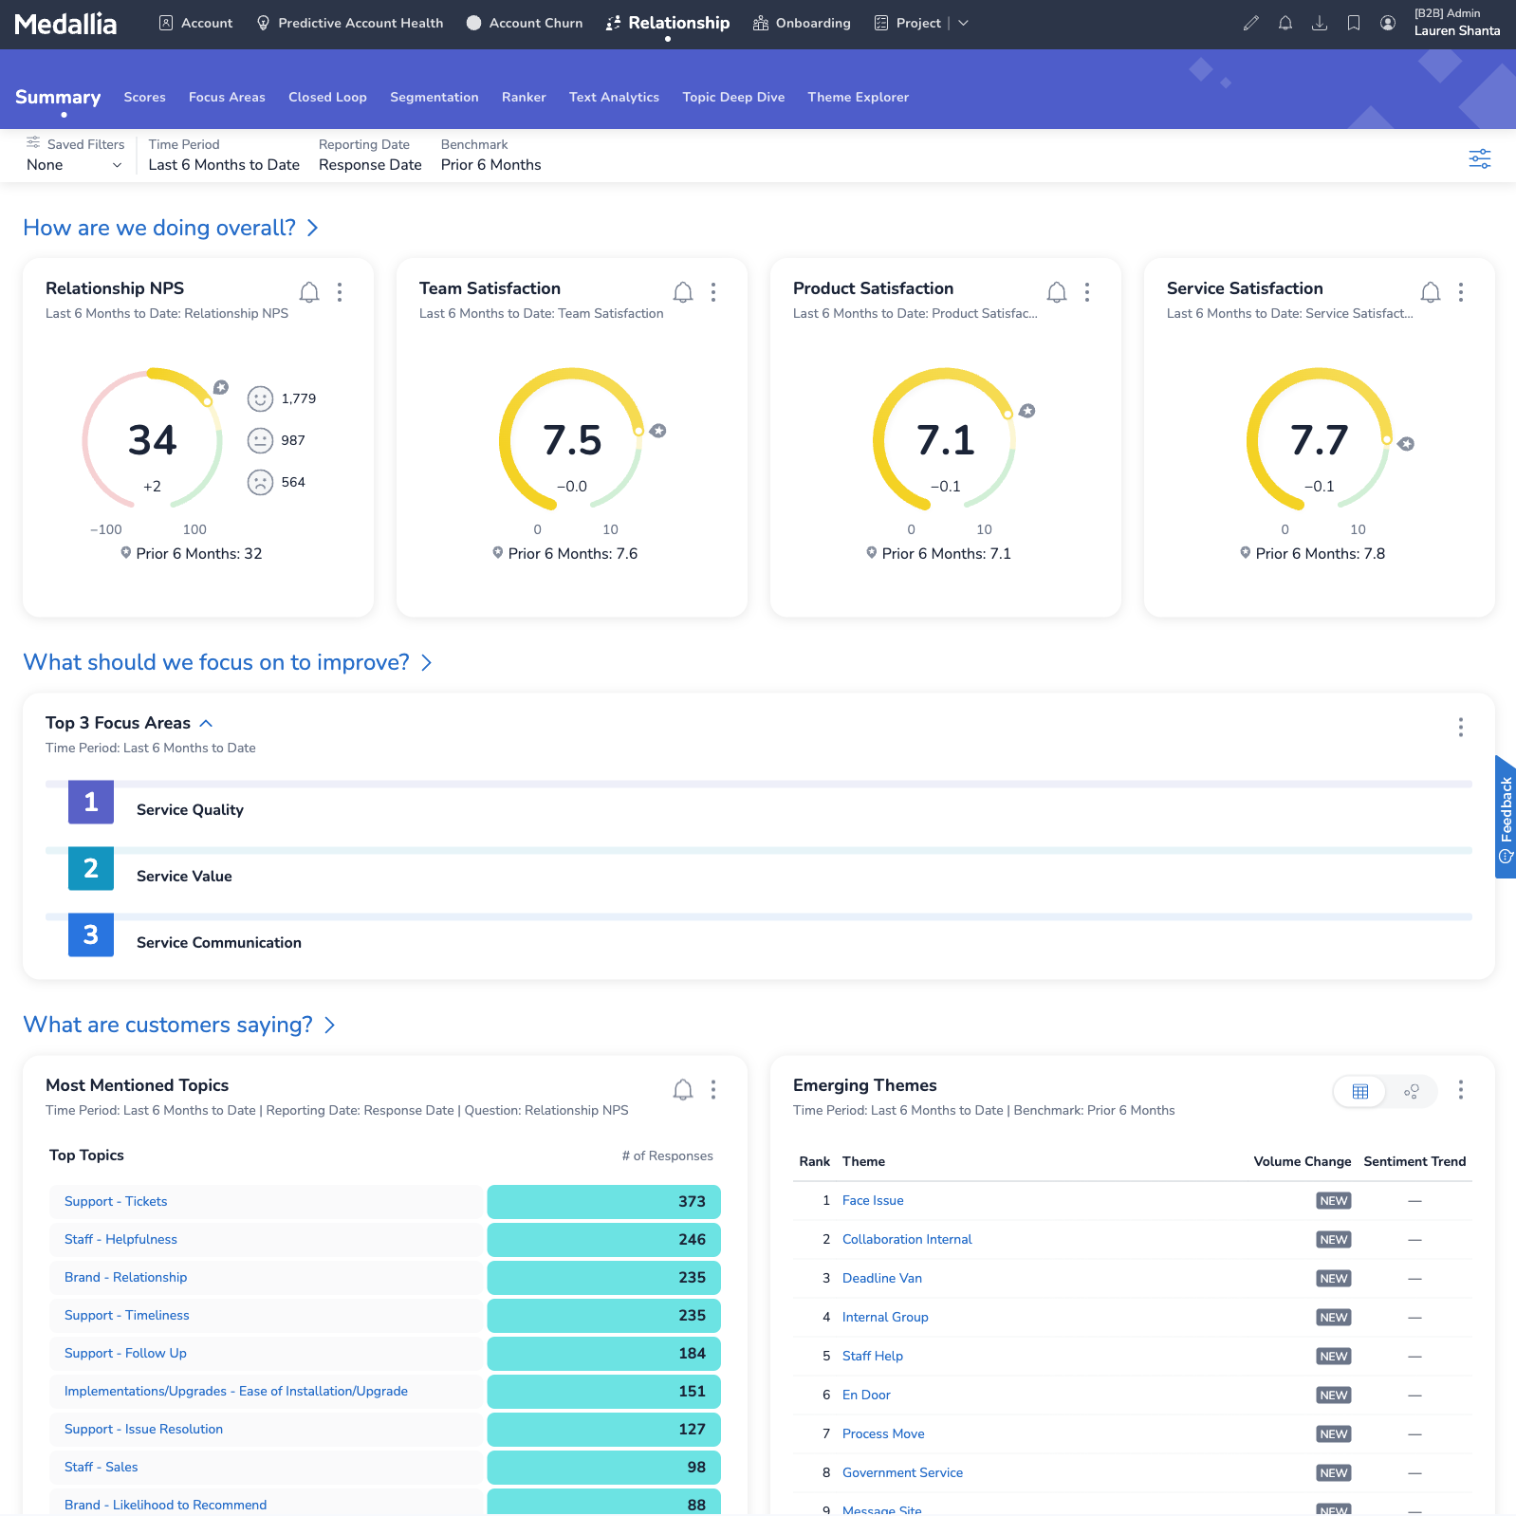Screen dimensions: 1516x1516
Task: Click the download icon in header
Action: click(1319, 23)
